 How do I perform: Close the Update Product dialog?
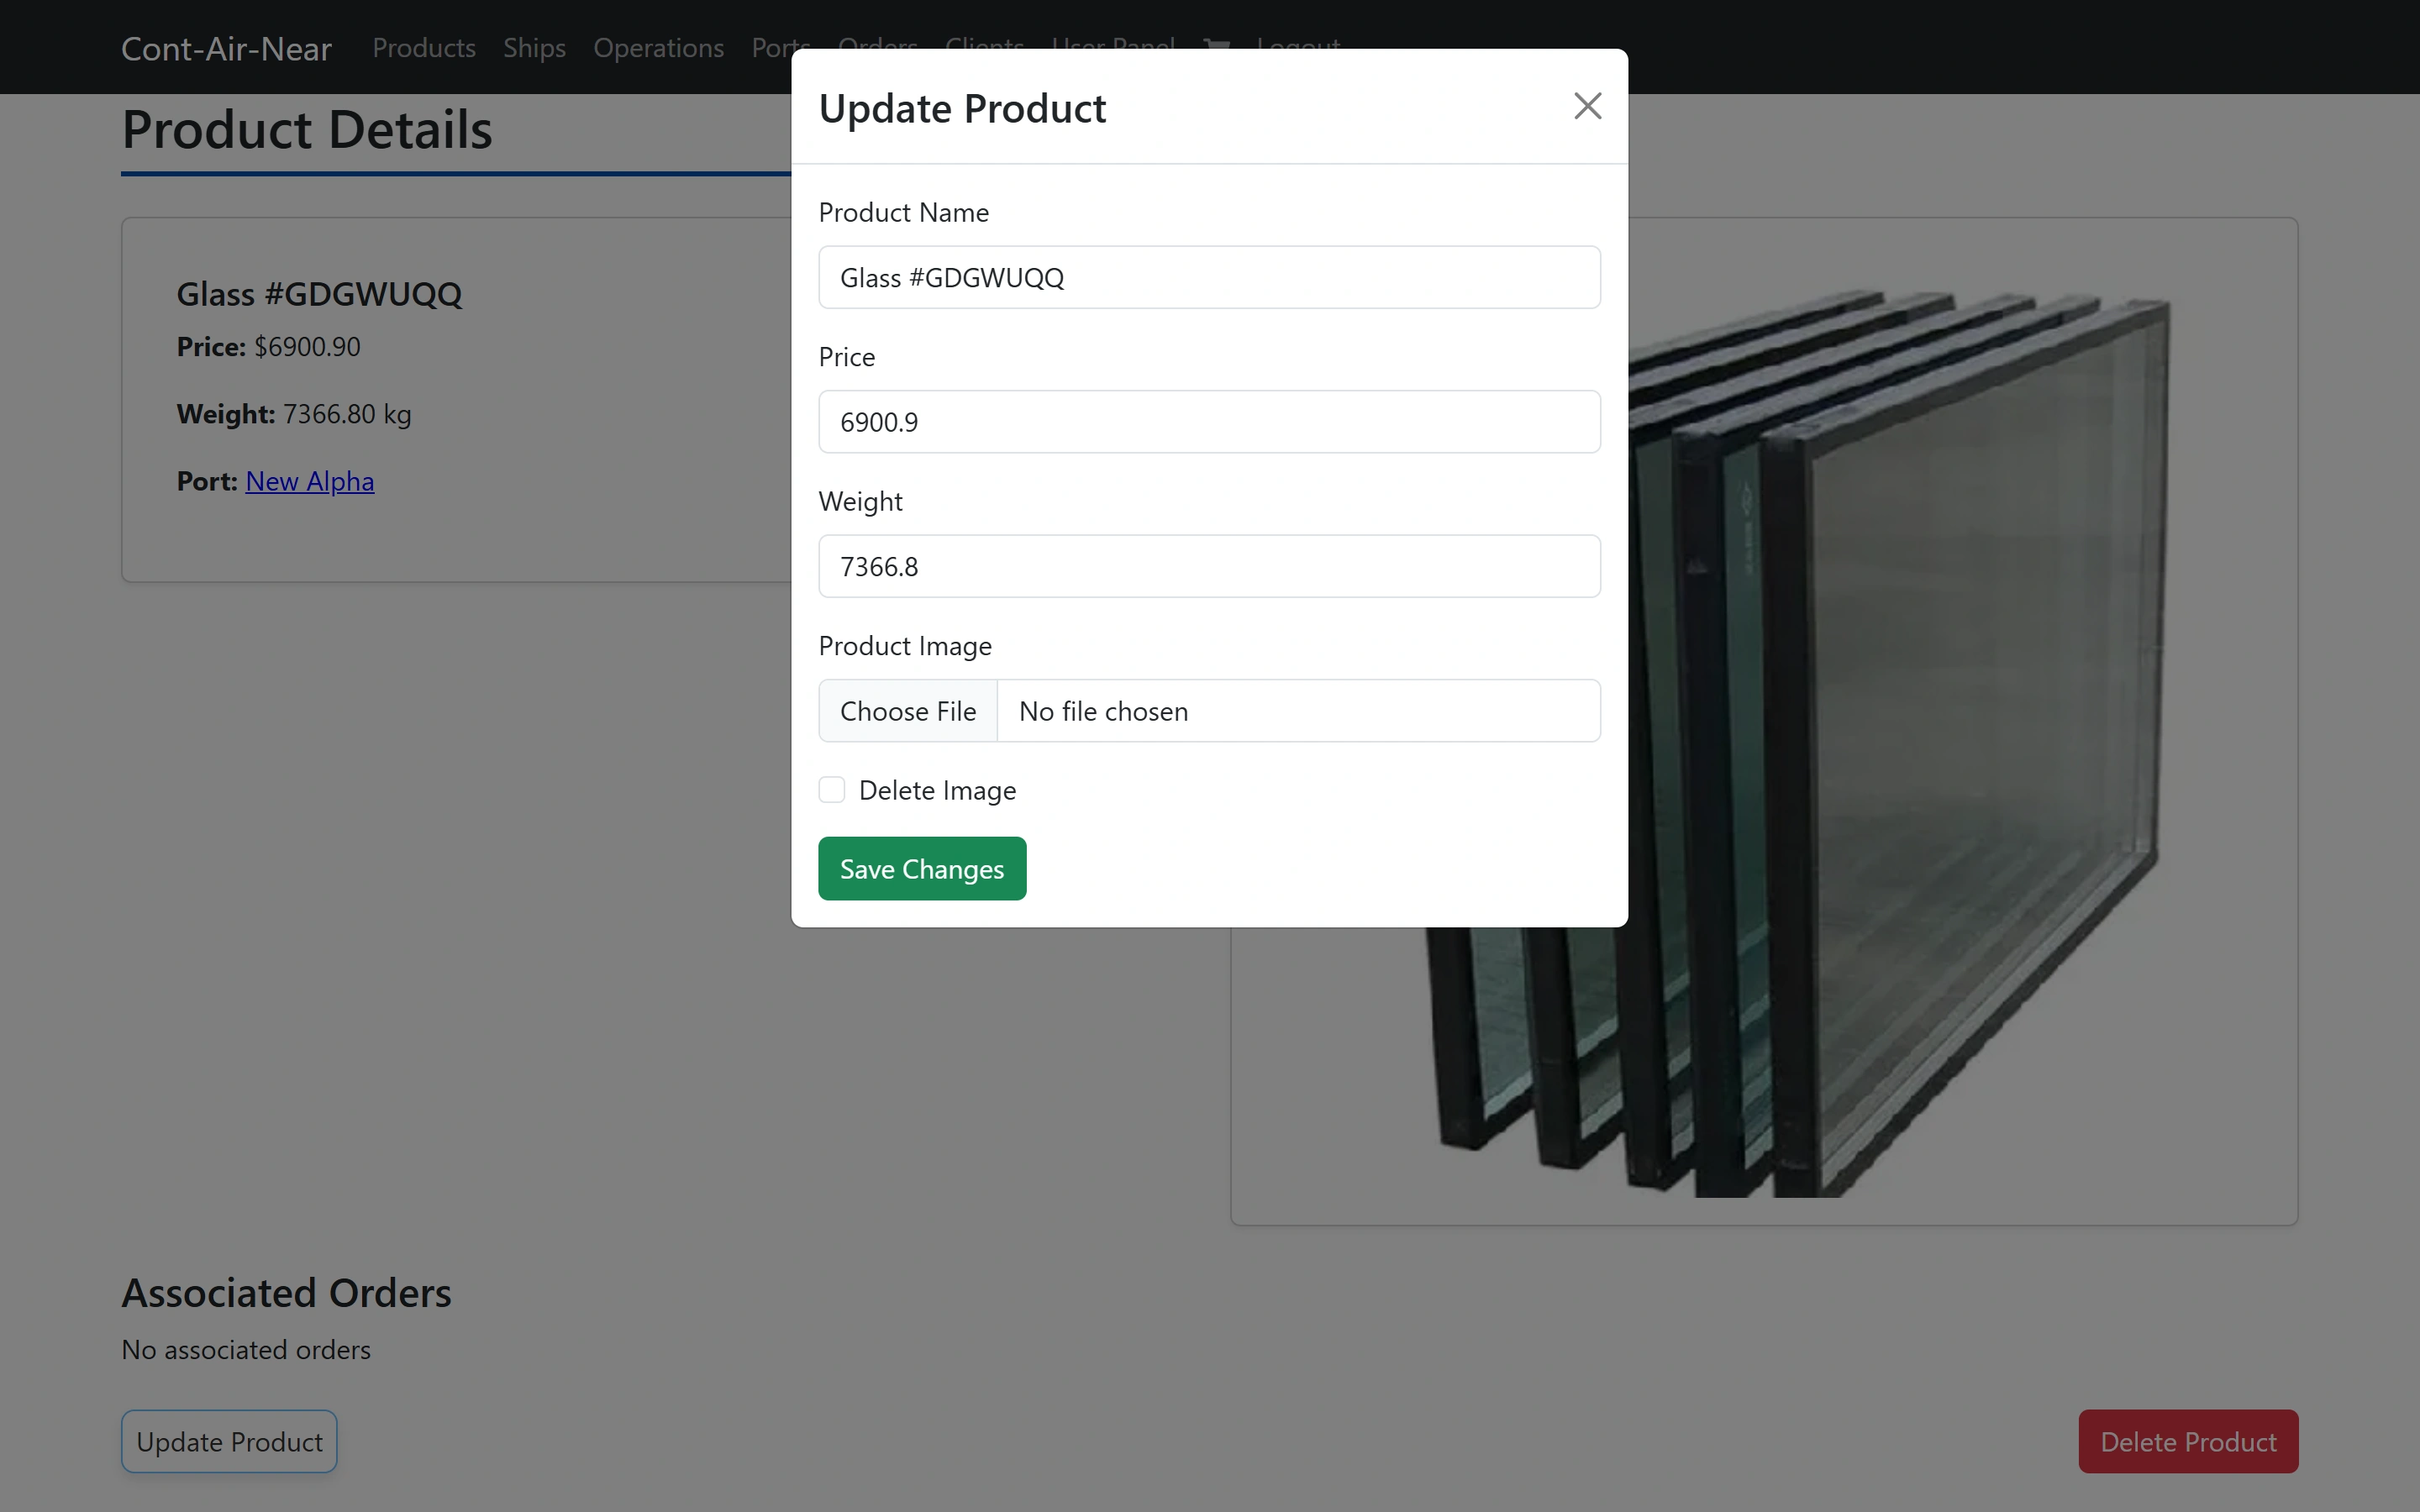tap(1587, 106)
